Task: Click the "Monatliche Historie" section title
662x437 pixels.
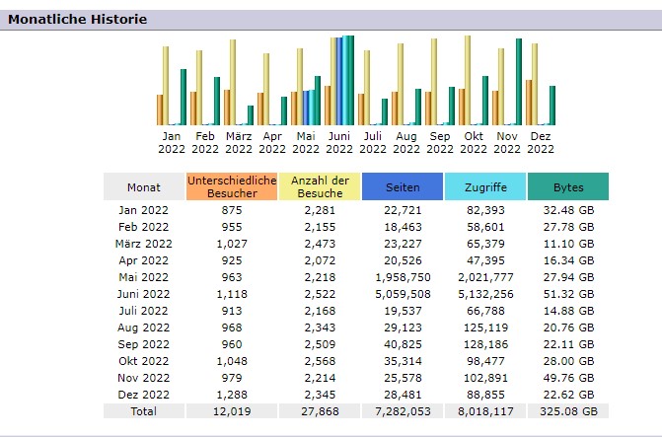Action: (x=78, y=19)
